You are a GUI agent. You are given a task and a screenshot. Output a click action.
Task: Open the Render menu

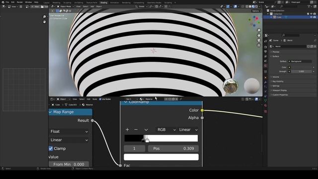click(20, 2)
